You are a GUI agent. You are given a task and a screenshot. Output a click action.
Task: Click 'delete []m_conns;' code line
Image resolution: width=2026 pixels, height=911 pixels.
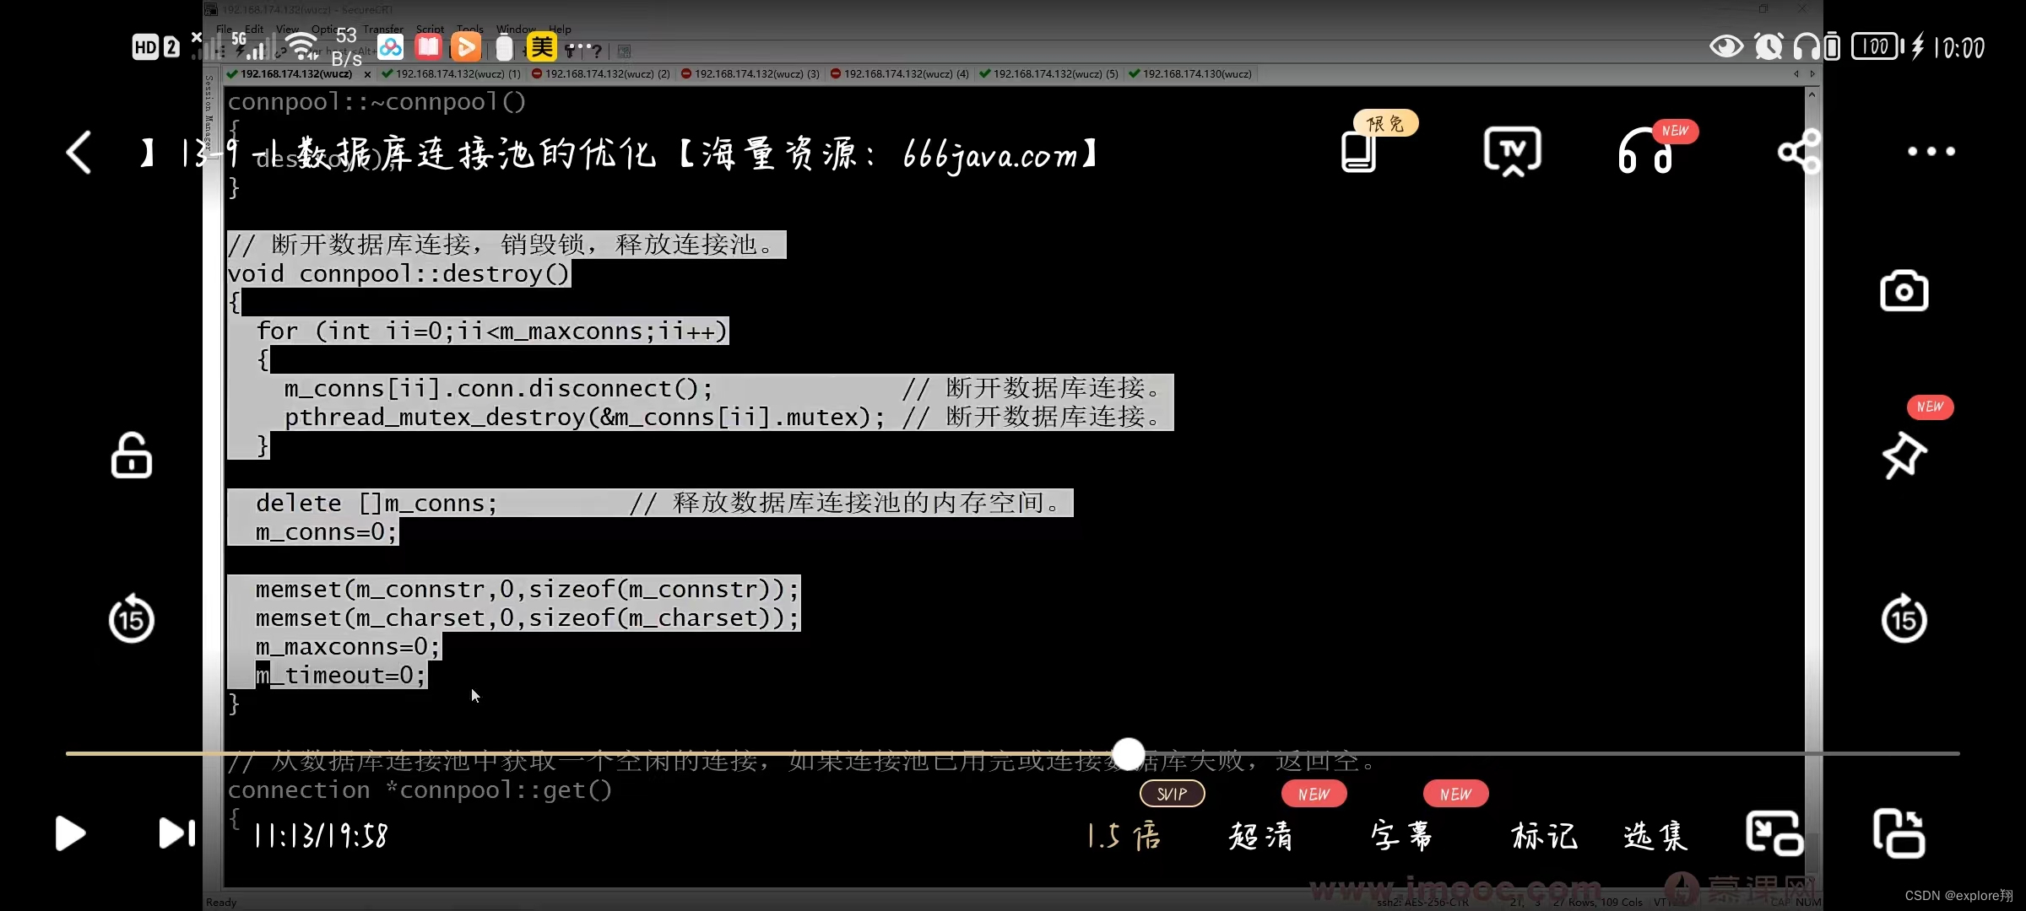click(376, 504)
